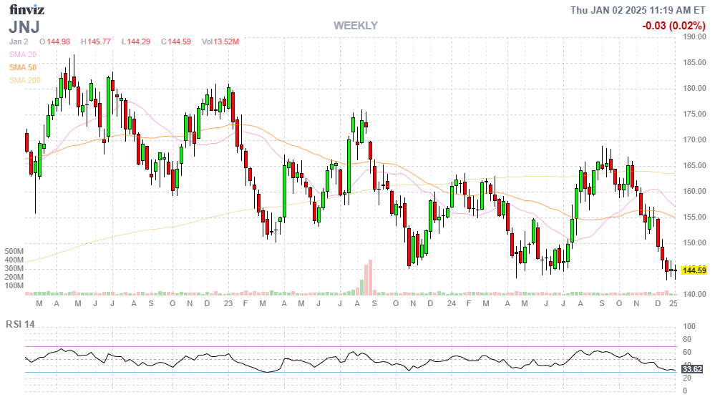Click the RSI axis label 60
Viewport: 715px width, 402px height.
coord(687,353)
